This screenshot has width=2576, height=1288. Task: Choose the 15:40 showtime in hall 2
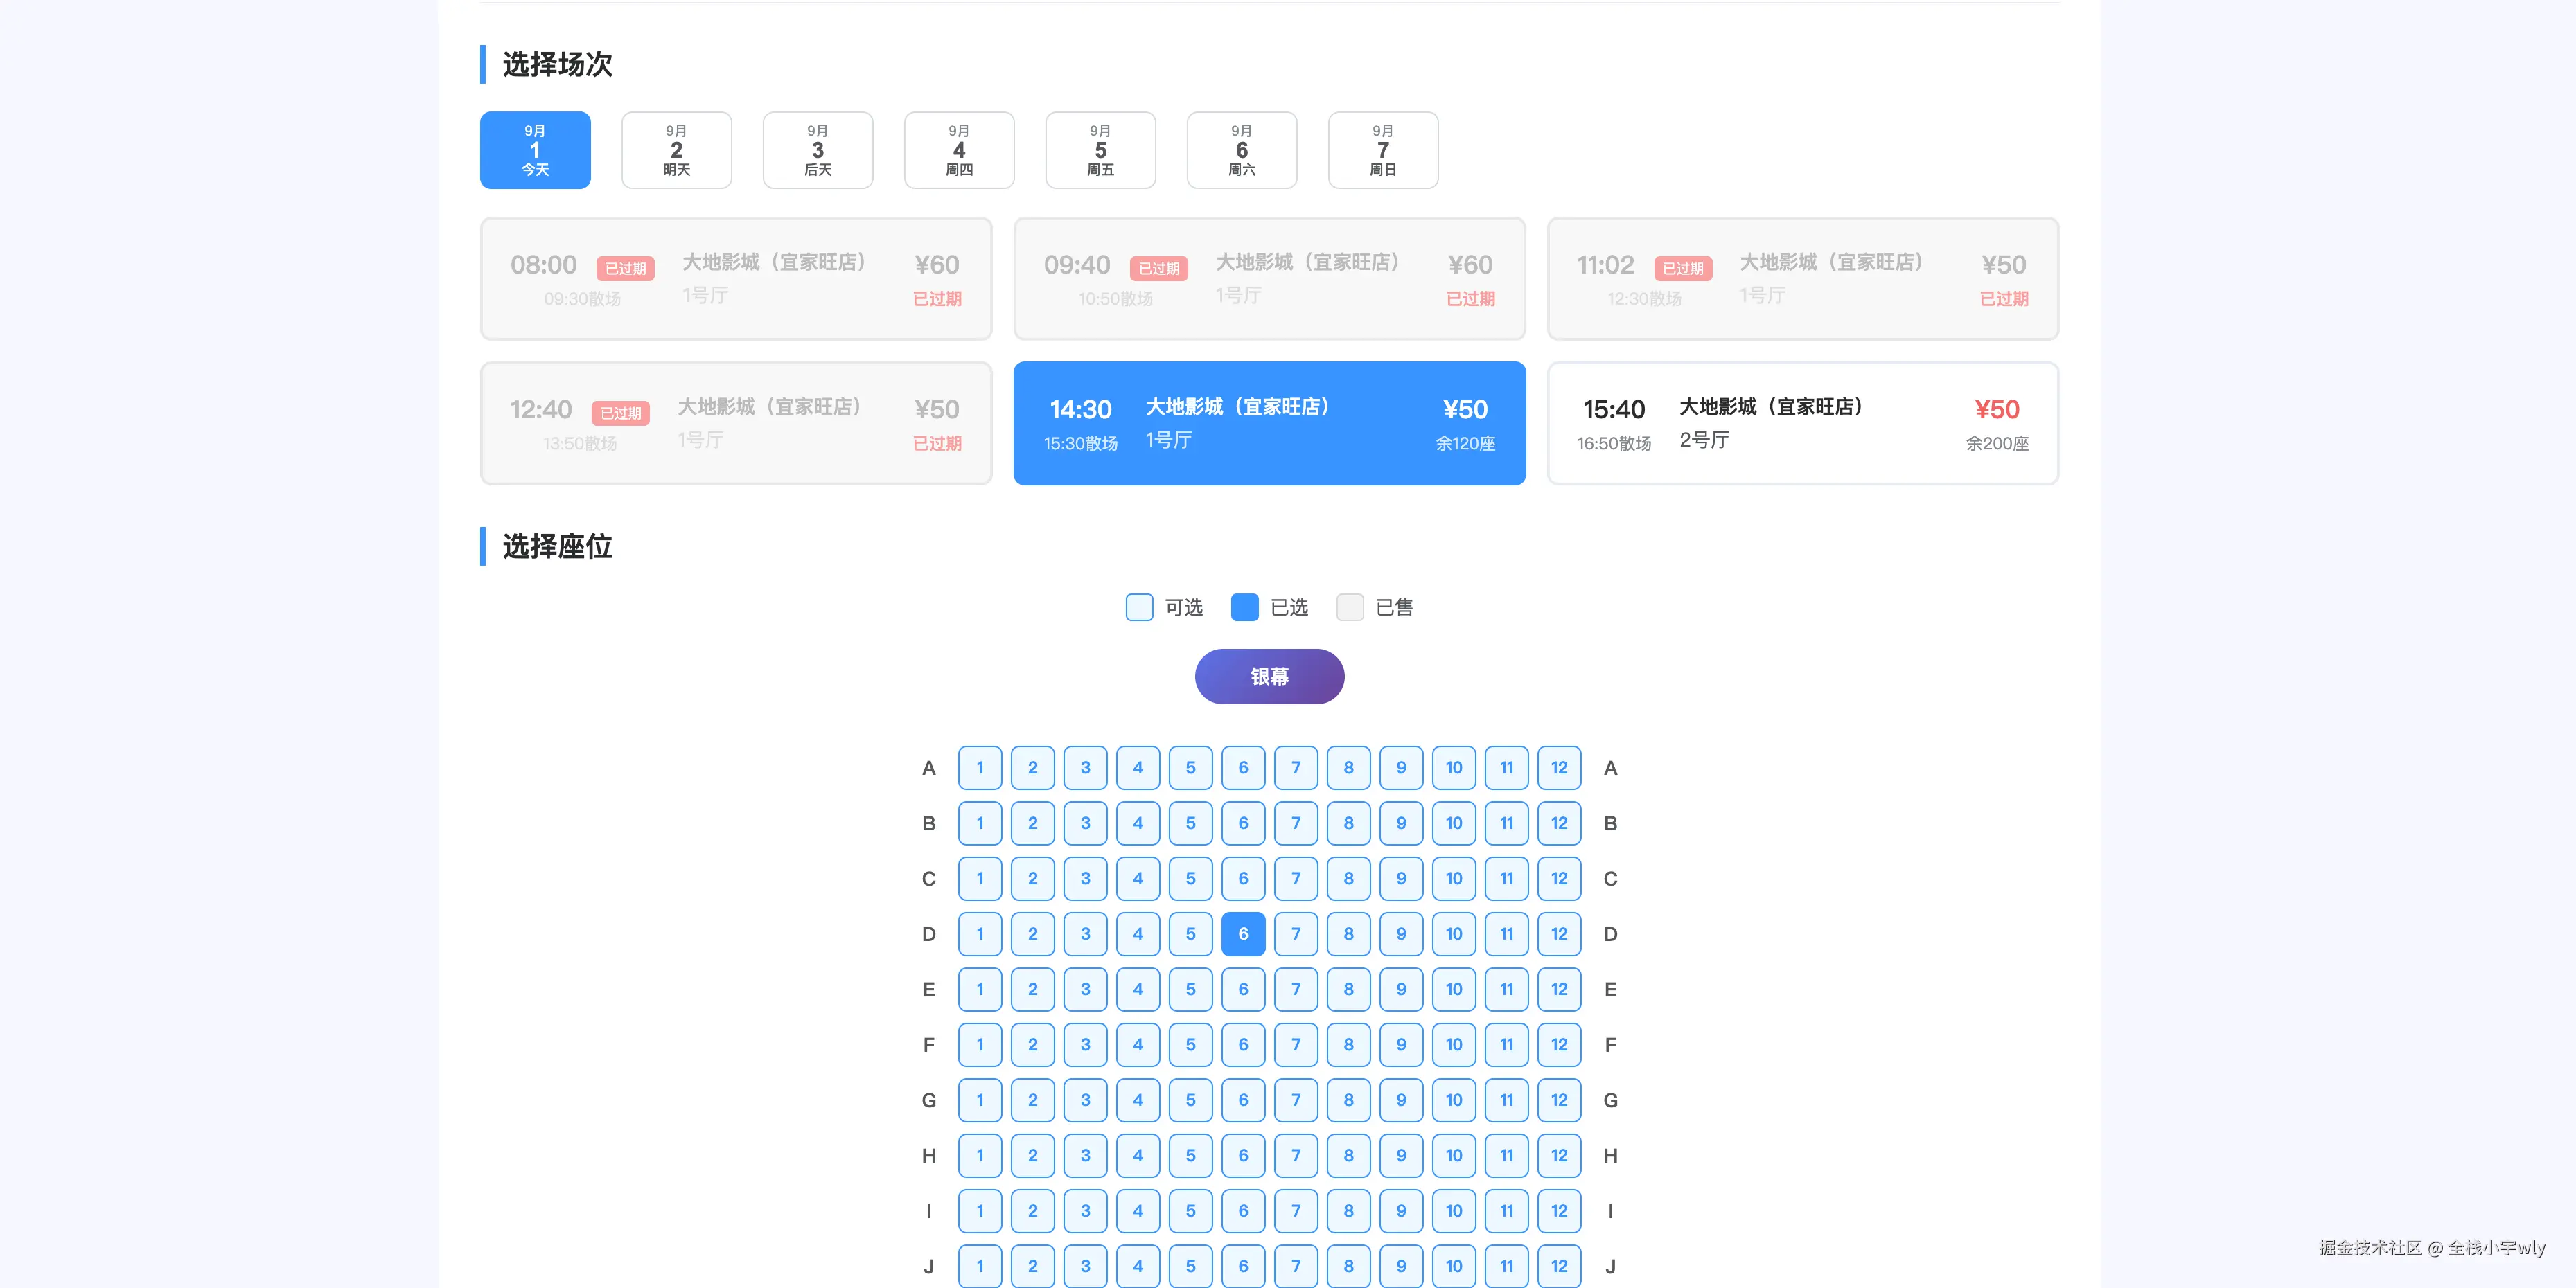click(1802, 424)
